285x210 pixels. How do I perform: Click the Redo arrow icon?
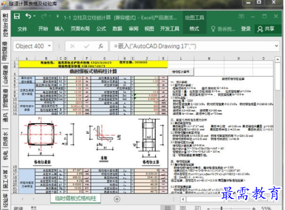44,16
